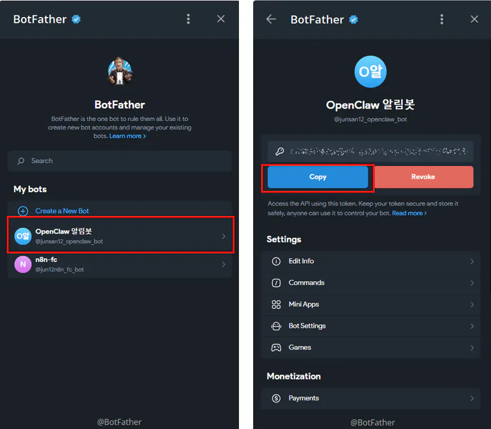Click the Edit Info icon
The height and width of the screenshot is (429, 491).
276,261
